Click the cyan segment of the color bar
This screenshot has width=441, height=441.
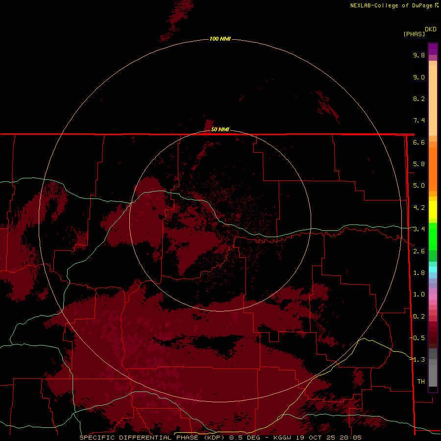pyautogui.click(x=433, y=269)
